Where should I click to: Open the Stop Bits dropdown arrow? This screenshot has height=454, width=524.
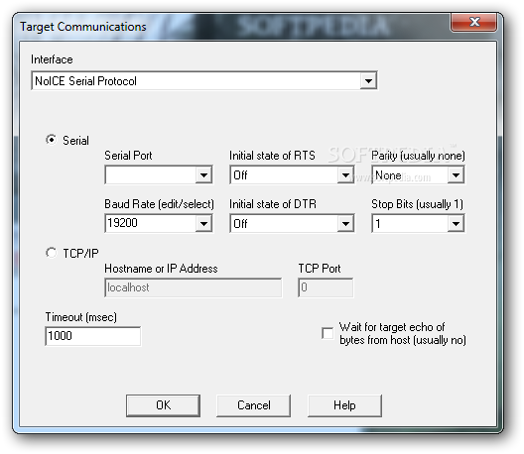[456, 223]
